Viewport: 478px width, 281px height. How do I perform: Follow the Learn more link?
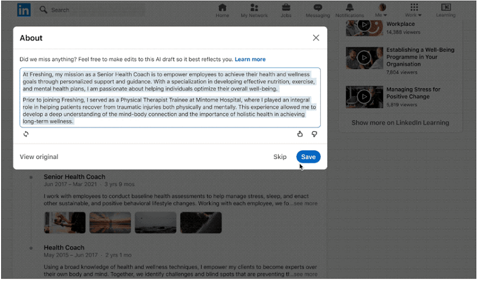(250, 60)
